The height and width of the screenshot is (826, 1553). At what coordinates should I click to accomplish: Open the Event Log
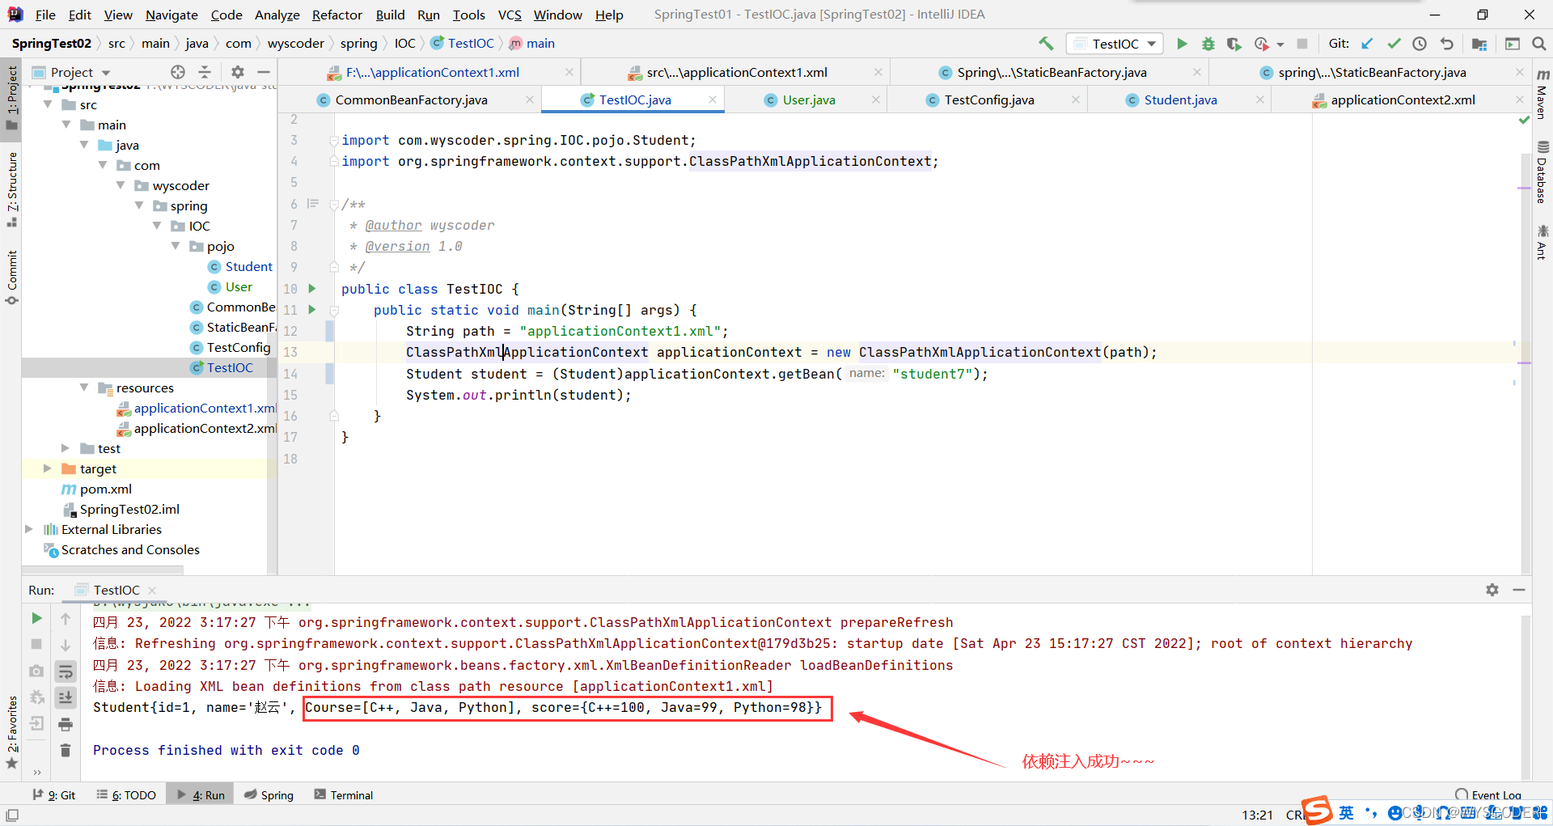[x=1488, y=794]
